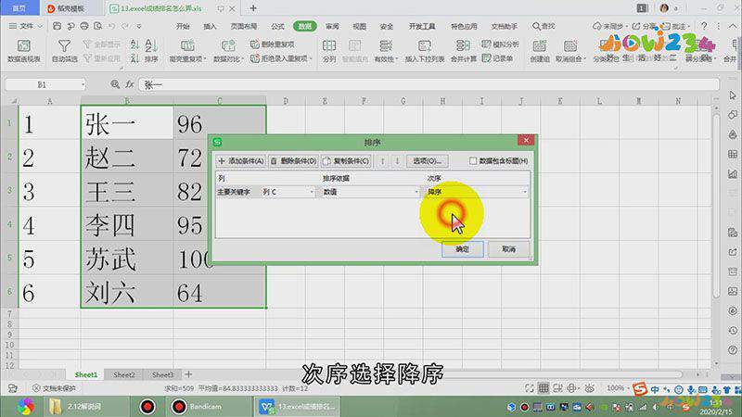This screenshot has height=417, width=742.
Task: Click the 合并计算 consolidate icon
Action: coord(463,45)
